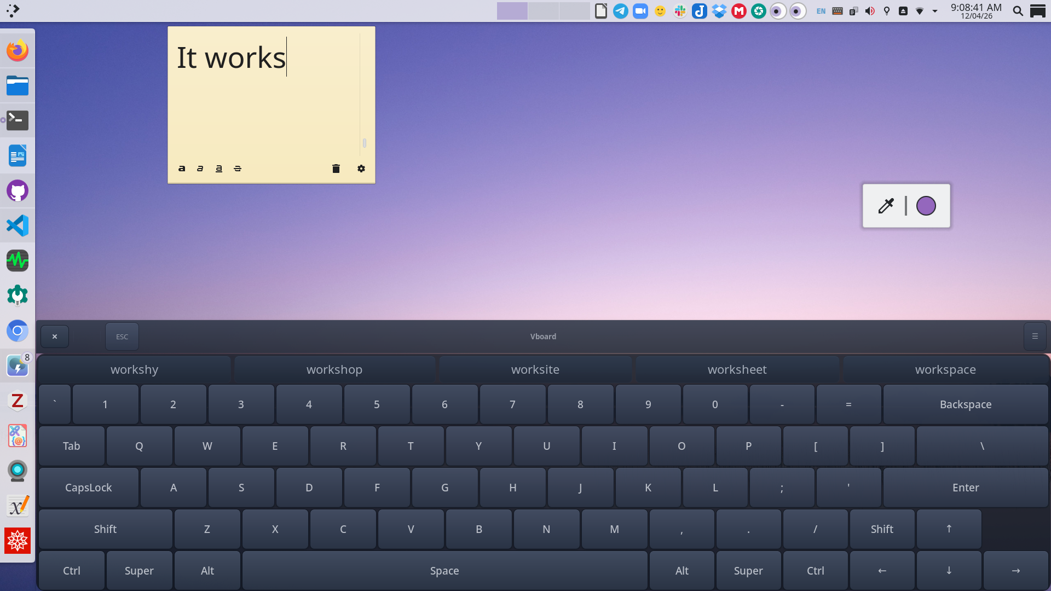1051x591 pixels.
Task: Click the purple color swatch
Action: pos(926,205)
